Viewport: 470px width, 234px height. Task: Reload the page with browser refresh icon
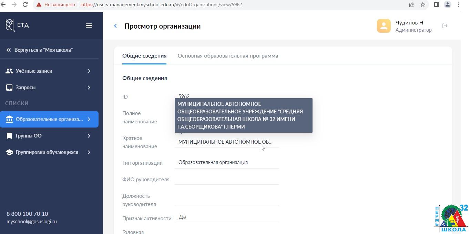(25, 5)
